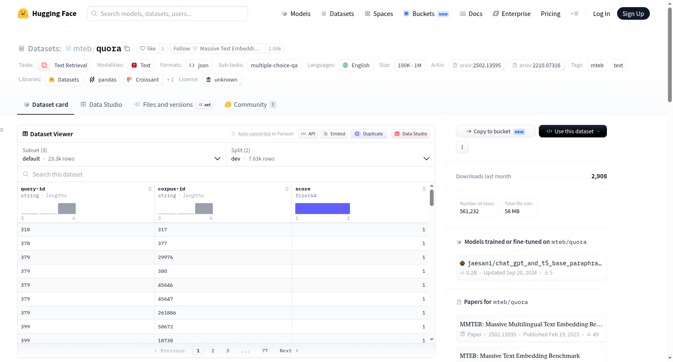
Task: Open arxiv:2210.07316 tag
Action: pos(536,65)
